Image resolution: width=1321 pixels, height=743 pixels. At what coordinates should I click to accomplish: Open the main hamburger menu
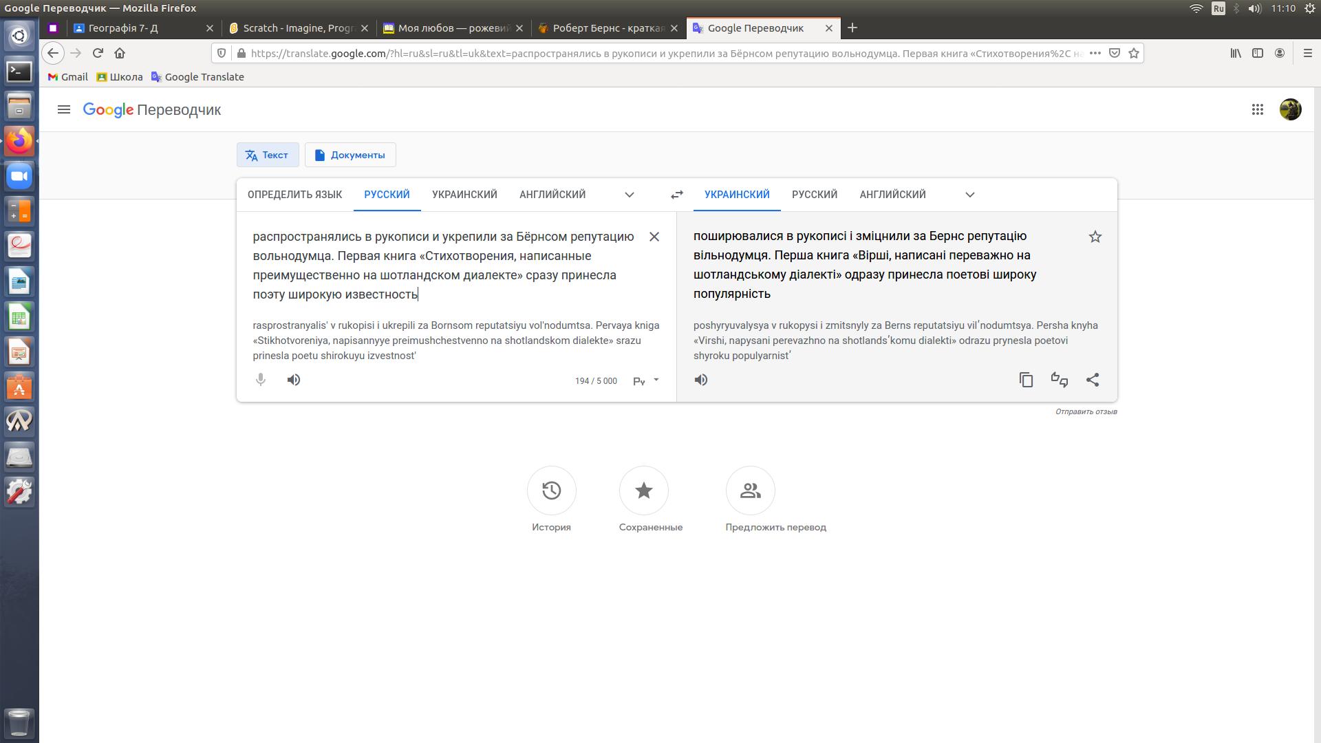tap(64, 109)
